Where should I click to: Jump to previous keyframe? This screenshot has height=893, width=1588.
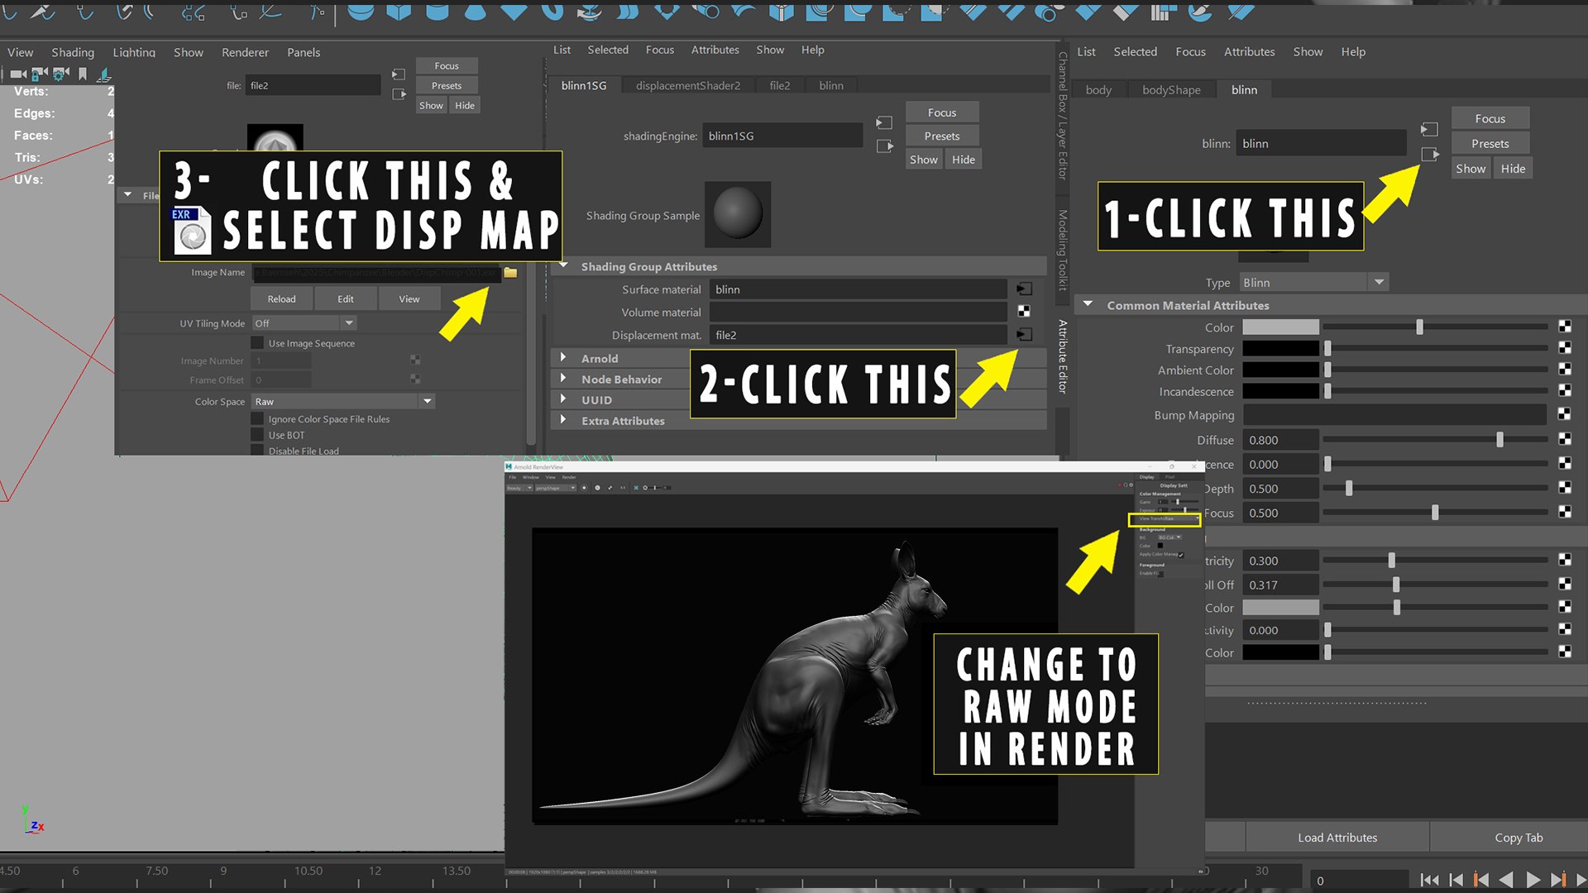[x=1481, y=880]
